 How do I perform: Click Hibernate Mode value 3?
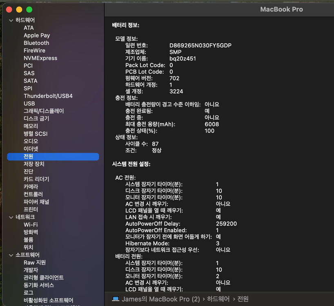tap(218, 244)
